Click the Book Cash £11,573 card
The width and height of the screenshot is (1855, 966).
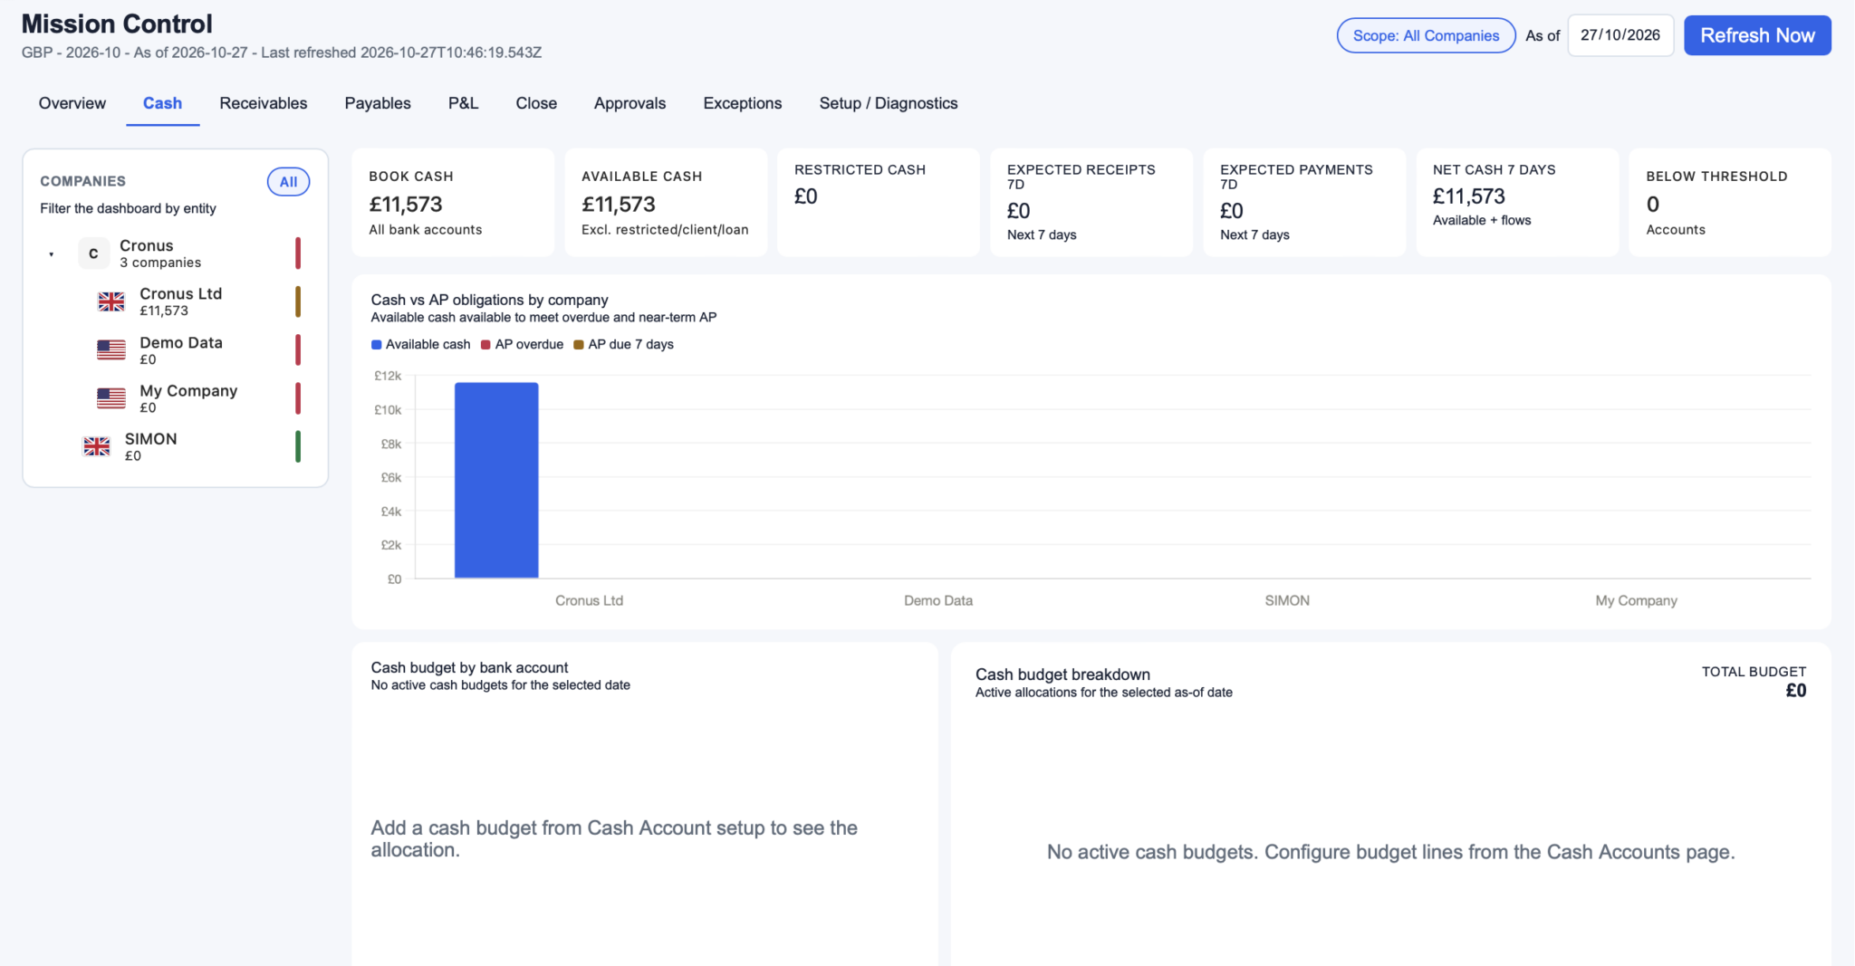[453, 203]
